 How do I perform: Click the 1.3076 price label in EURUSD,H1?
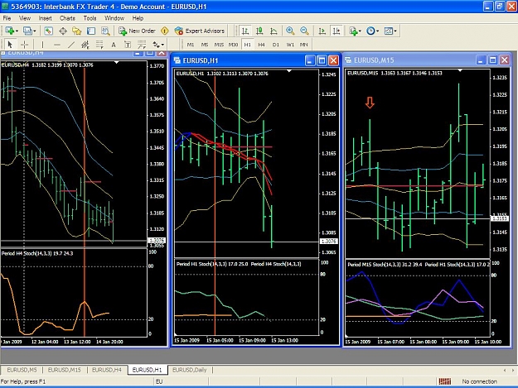click(x=329, y=242)
